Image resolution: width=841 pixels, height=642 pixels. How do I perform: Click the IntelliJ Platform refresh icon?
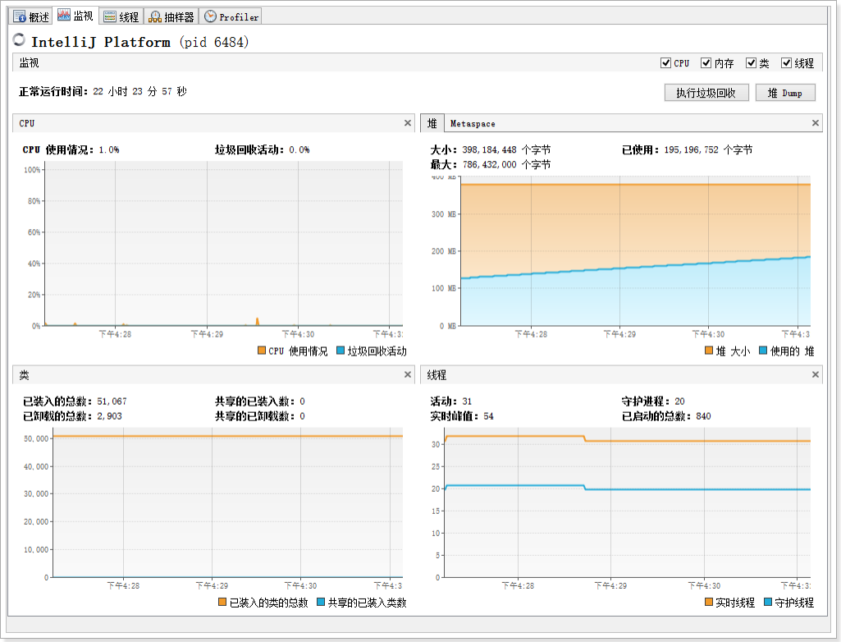19,40
